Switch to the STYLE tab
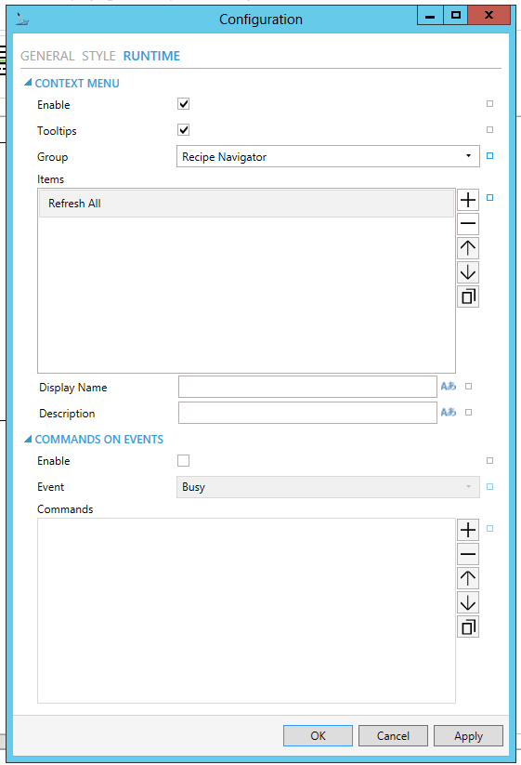 pos(98,56)
